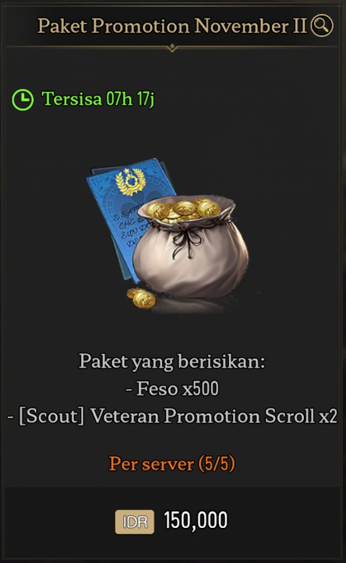346x563 pixels.
Task: Click the Per server (5/5) limit label
Action: click(172, 463)
